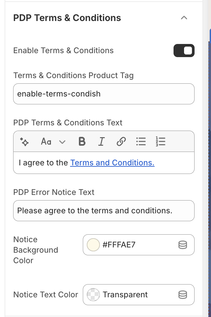Connect dynamic source for Notice Background Color

pos(182,245)
